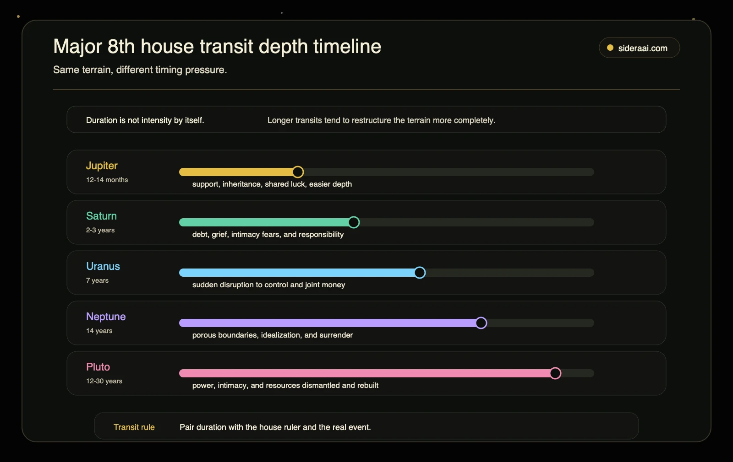
Task: Click the green filled portion of Saturn bar
Action: pos(263,222)
